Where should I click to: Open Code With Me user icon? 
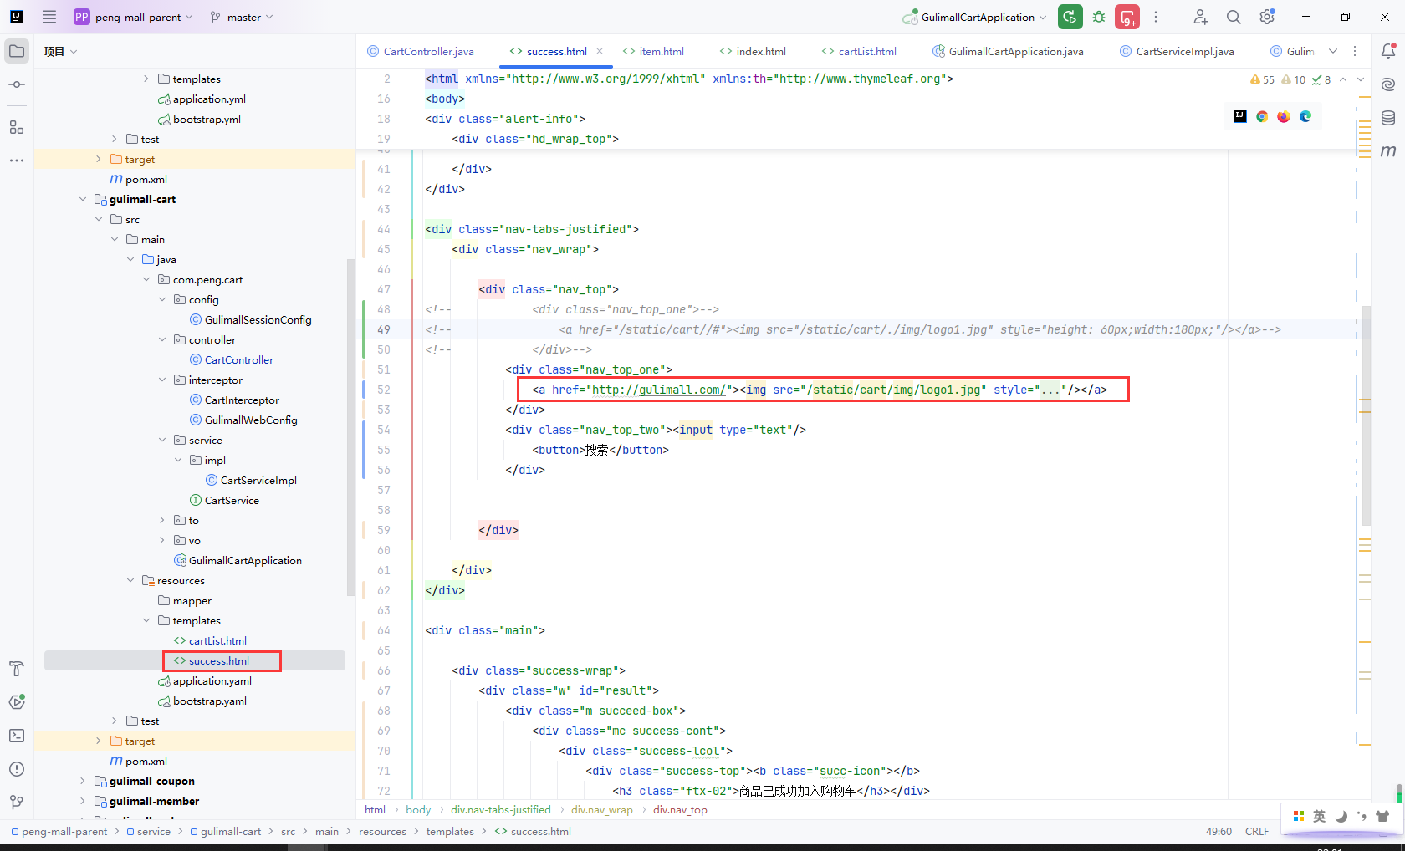(1201, 17)
